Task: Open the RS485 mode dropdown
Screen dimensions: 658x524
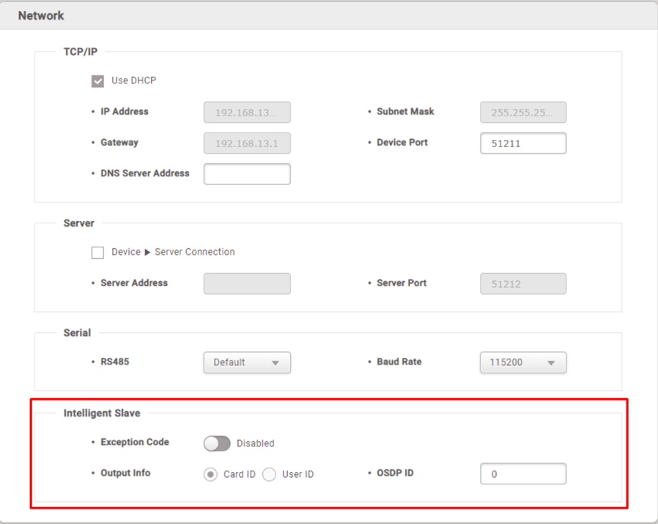Action: point(247,362)
